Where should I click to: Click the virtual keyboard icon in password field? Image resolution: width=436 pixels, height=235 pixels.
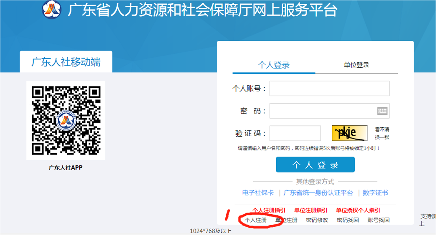(382, 111)
